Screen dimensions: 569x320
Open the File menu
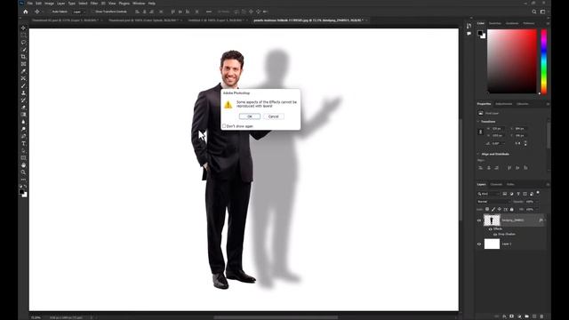click(x=29, y=4)
